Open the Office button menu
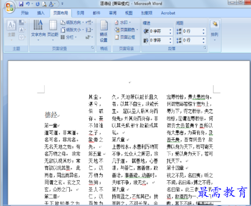Screen dimensions: 251x206 pos(10,7)
